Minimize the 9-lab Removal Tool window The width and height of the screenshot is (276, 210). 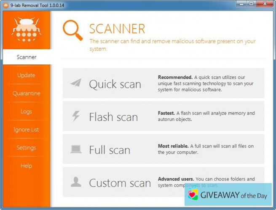click(241, 4)
